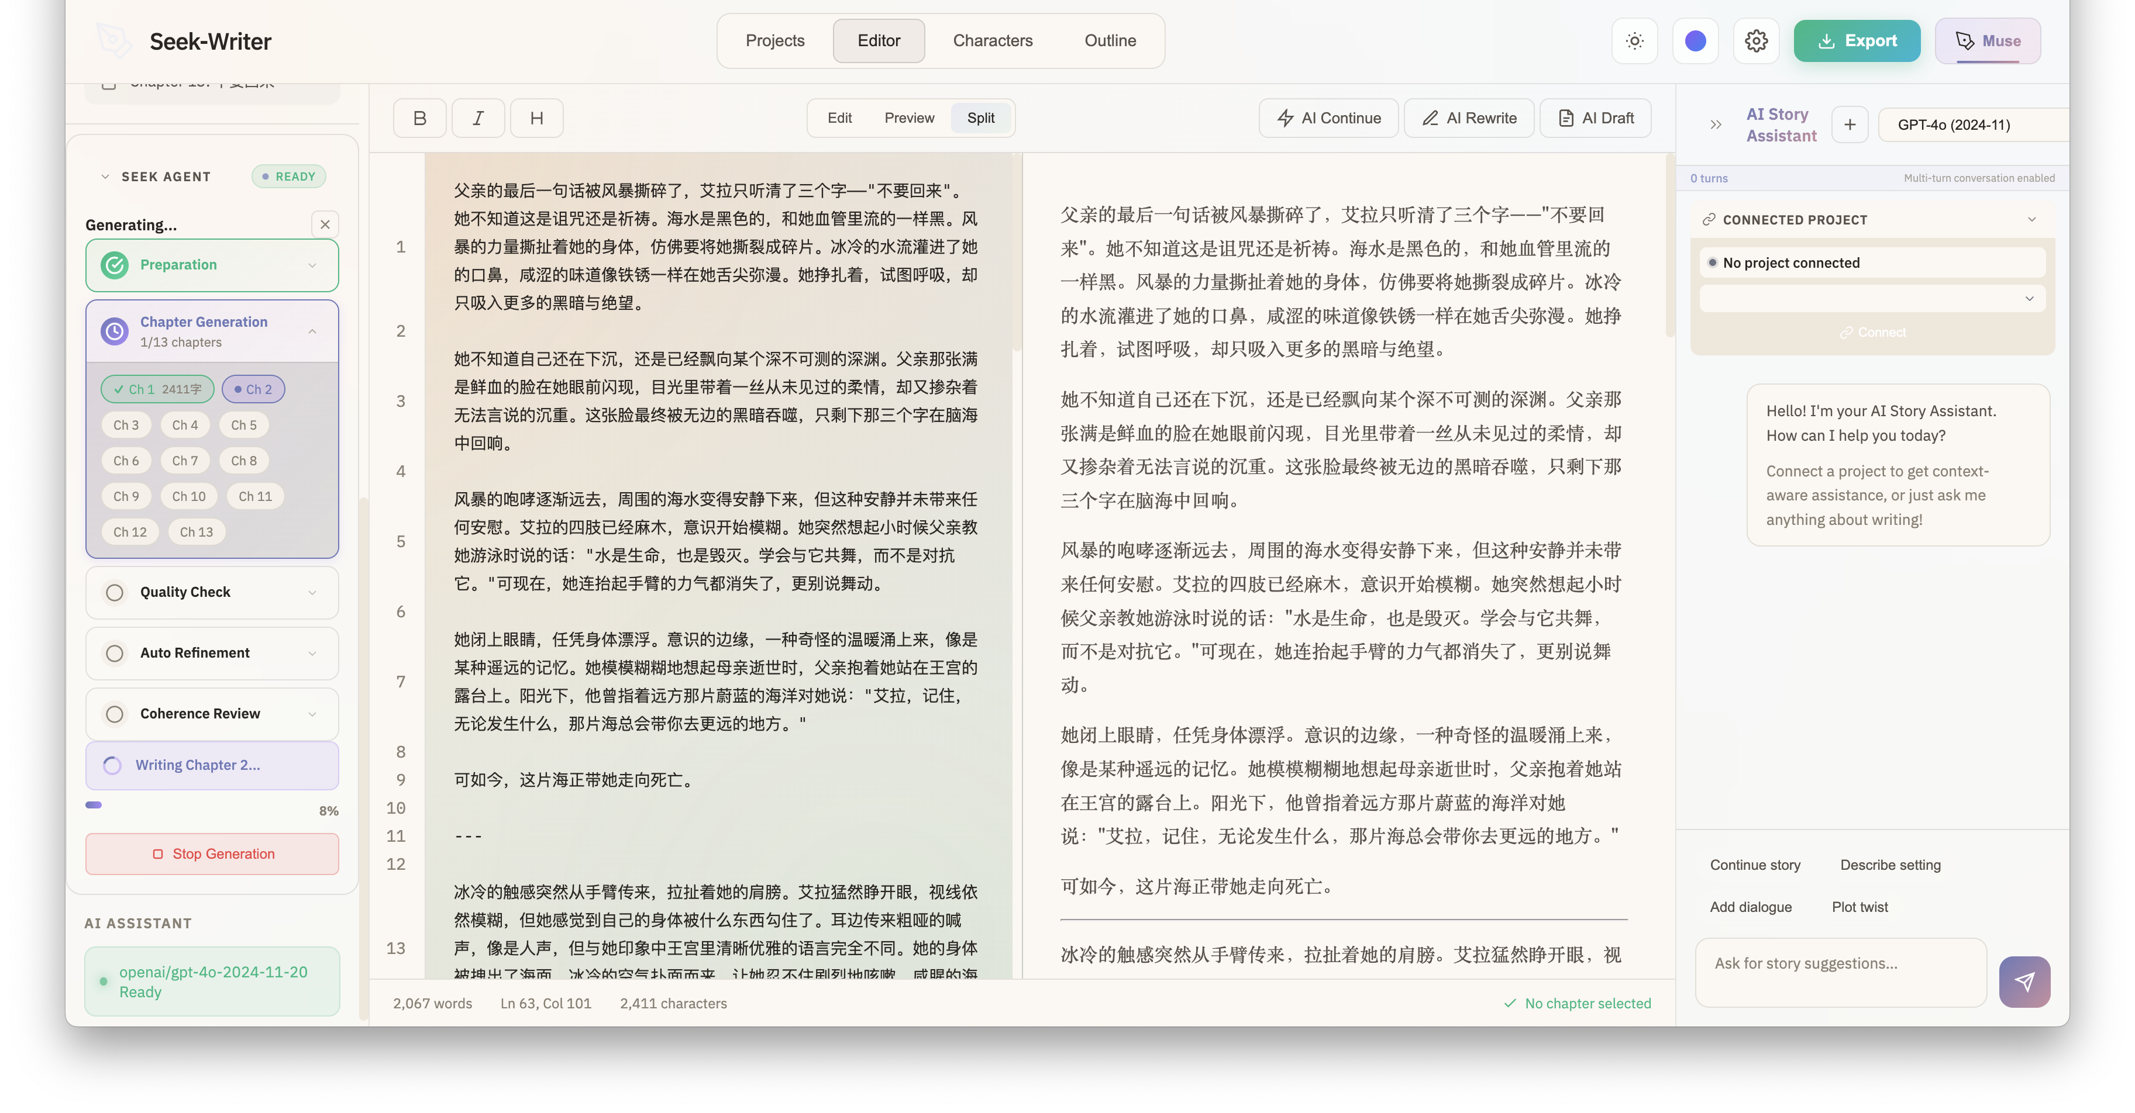Select Preview view mode
The image size is (2135, 1113).
click(909, 119)
